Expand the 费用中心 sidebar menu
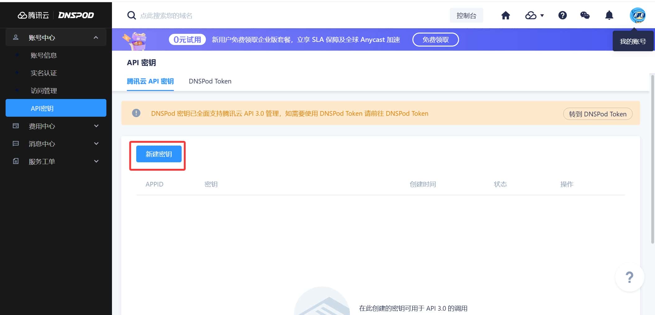655x315 pixels. click(56, 126)
